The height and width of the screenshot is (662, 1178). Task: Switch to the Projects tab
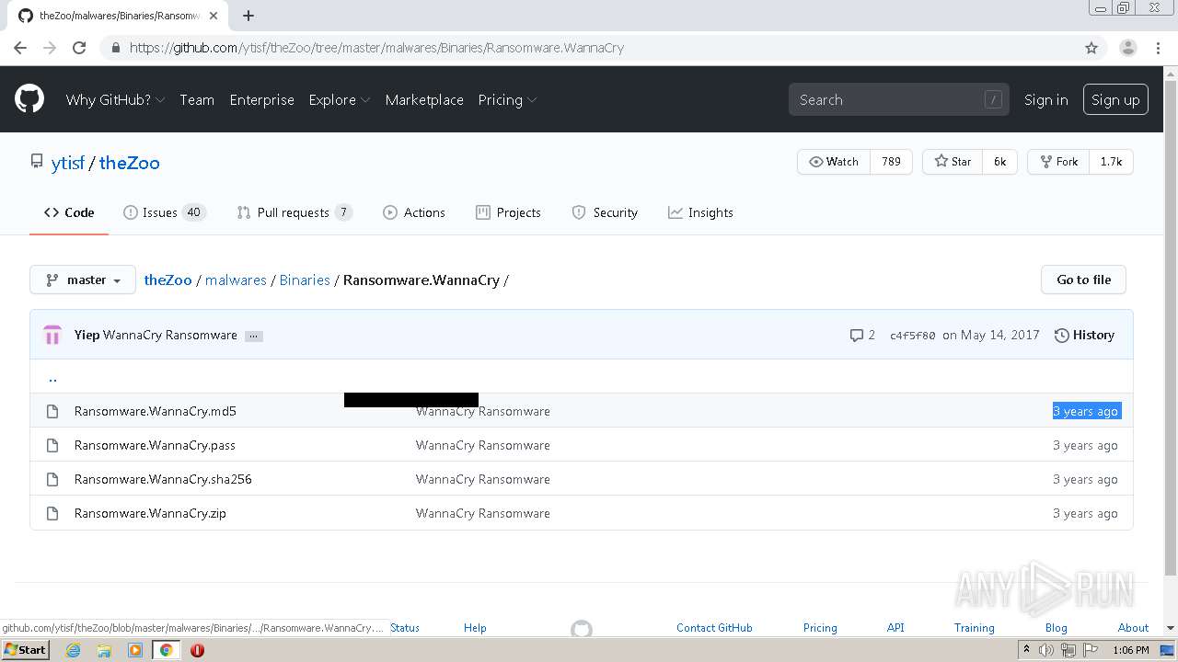pos(508,212)
